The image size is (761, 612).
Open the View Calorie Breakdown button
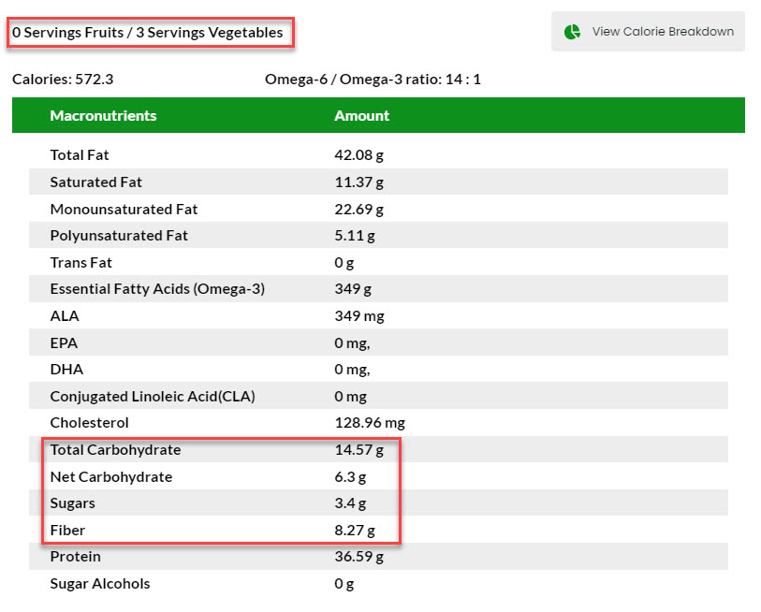click(x=648, y=32)
